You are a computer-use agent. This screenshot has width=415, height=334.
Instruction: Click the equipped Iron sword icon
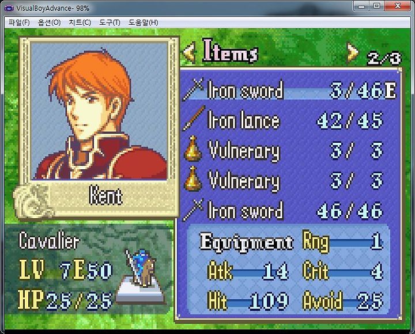(194, 89)
